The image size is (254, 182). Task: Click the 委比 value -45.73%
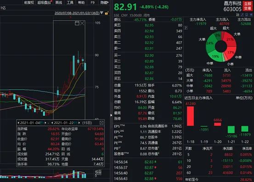[140, 20]
